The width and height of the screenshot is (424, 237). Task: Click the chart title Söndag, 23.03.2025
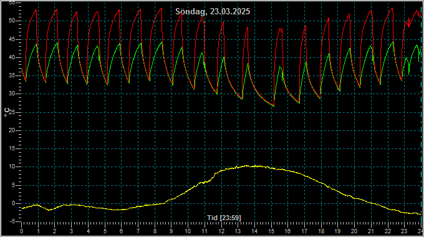pos(213,11)
